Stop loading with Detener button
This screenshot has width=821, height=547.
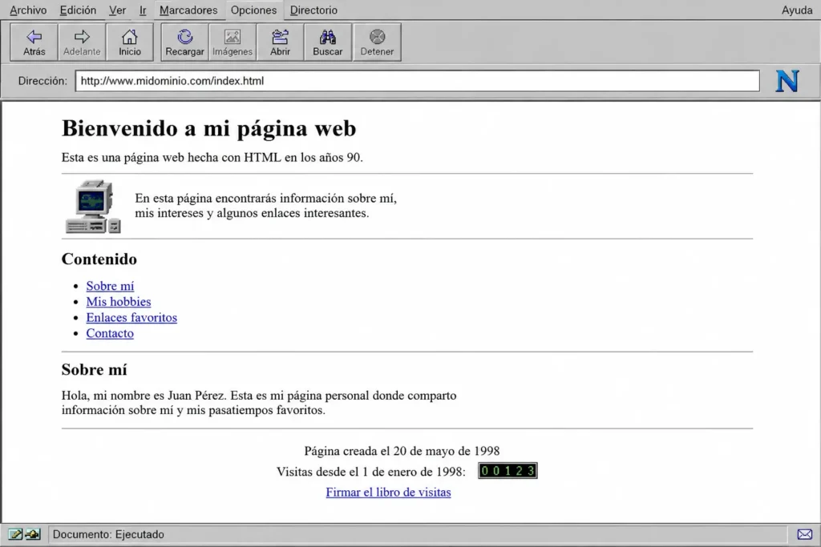(x=377, y=42)
